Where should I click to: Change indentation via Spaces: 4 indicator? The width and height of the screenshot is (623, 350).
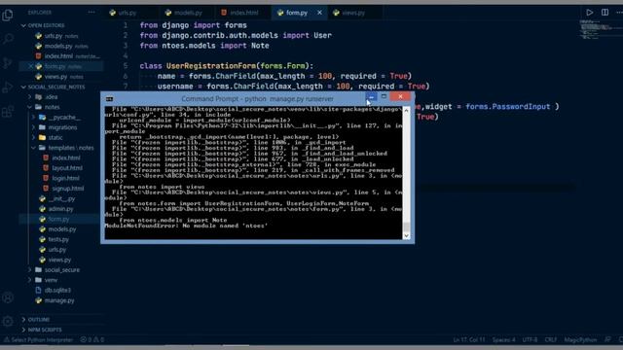point(503,339)
